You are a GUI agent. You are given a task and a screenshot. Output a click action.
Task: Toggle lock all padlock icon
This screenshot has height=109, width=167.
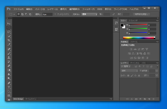point(139,76)
